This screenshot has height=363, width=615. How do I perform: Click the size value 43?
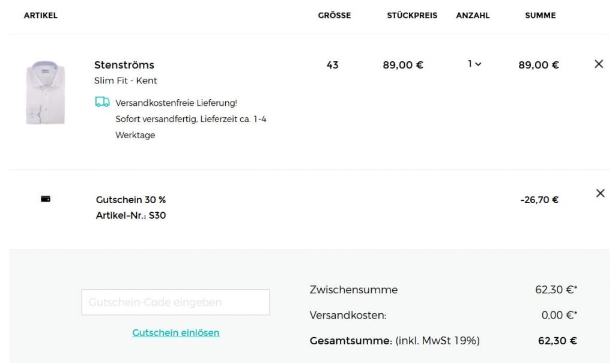(332, 65)
